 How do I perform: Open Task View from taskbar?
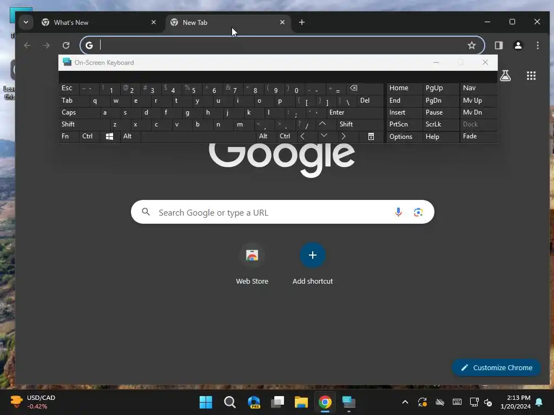click(278, 402)
